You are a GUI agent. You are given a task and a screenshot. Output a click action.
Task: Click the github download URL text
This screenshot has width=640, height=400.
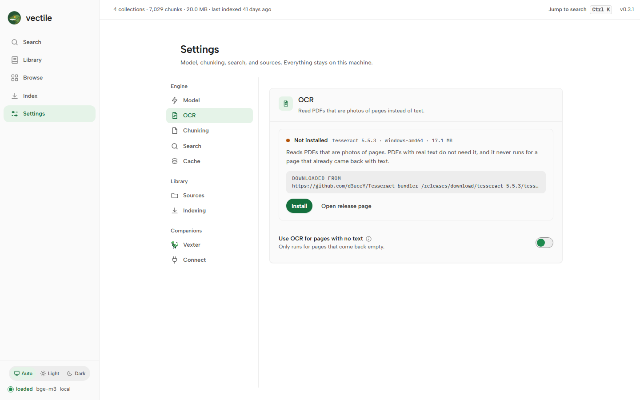point(415,186)
